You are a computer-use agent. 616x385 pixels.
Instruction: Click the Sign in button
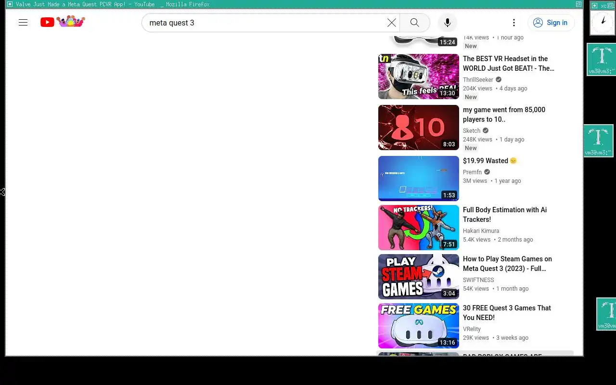(x=551, y=23)
